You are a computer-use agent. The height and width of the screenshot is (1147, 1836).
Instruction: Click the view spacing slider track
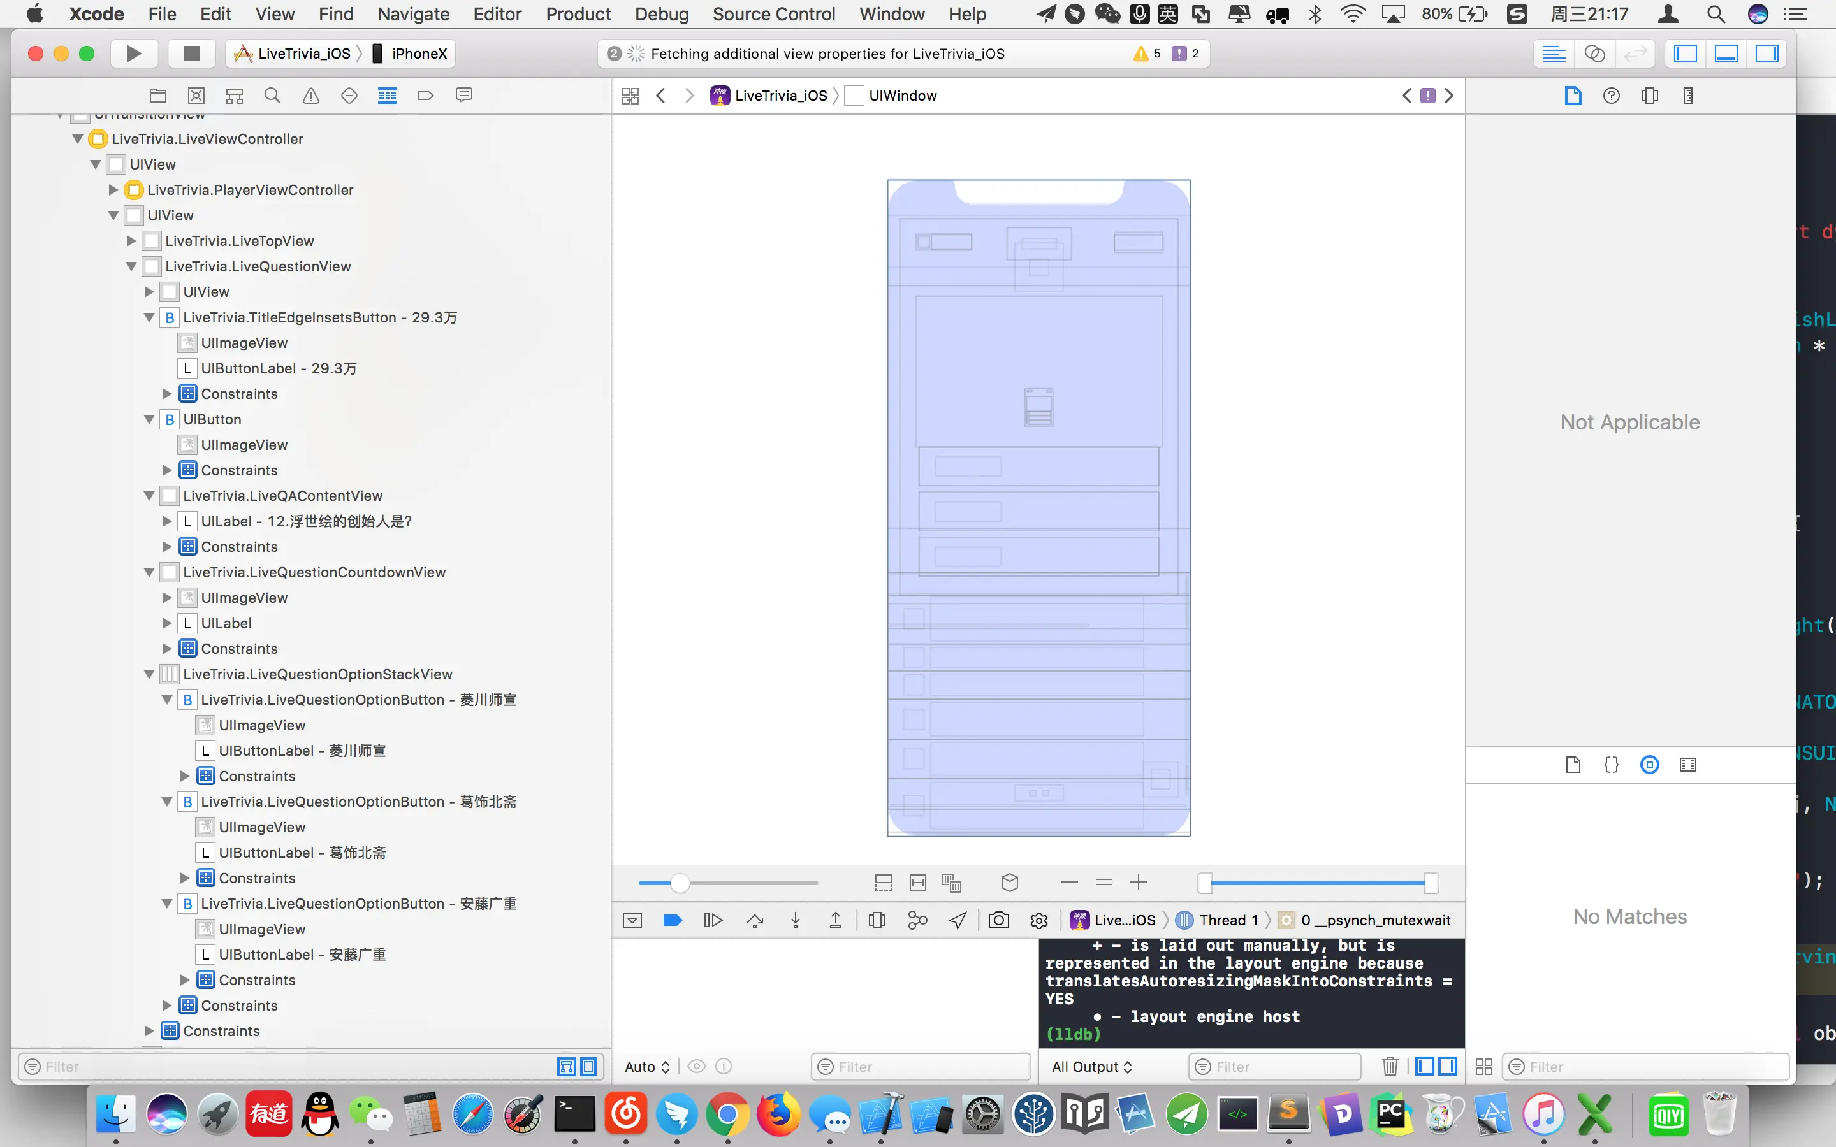click(x=751, y=883)
